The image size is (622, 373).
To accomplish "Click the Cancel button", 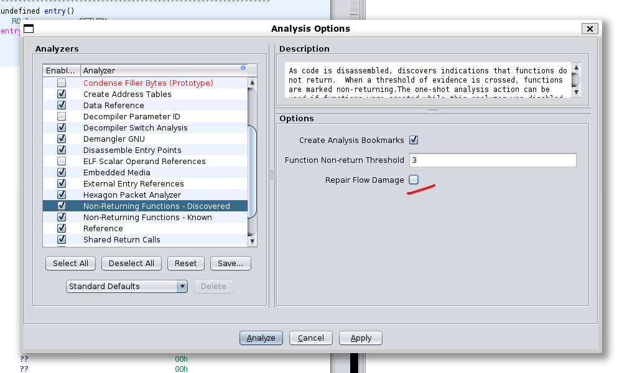I will (311, 338).
